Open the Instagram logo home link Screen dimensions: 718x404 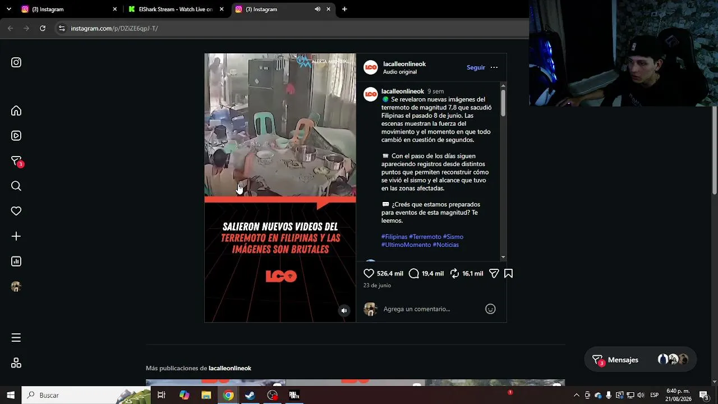coord(16,62)
